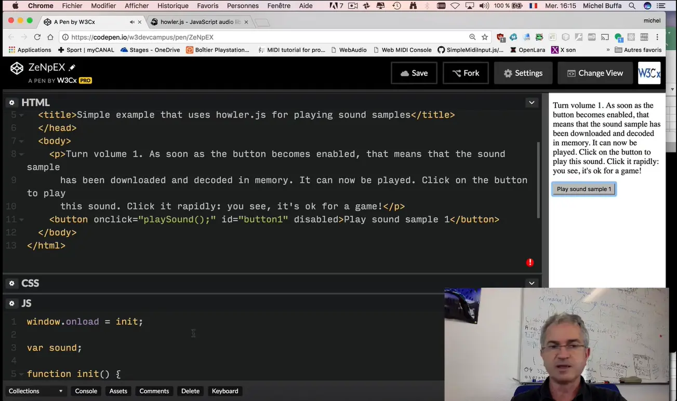
Task: Collapse the HTML editor panel chevron
Action: (532, 103)
